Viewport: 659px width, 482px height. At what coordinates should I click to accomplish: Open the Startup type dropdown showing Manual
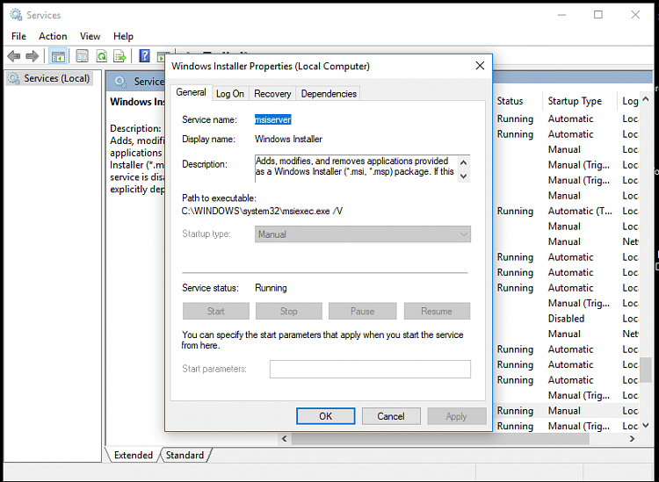click(363, 234)
